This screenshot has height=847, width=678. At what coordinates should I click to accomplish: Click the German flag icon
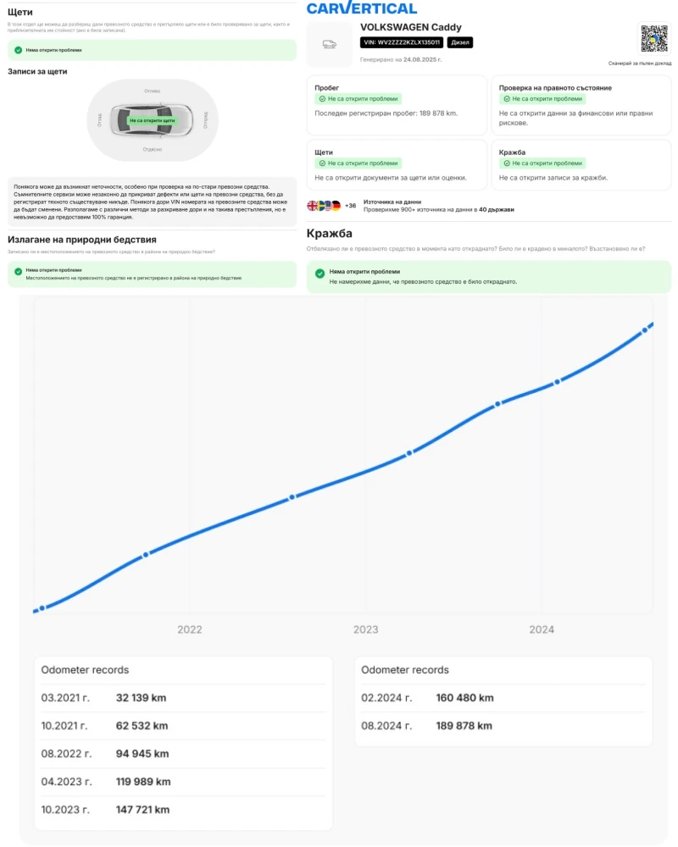click(336, 206)
